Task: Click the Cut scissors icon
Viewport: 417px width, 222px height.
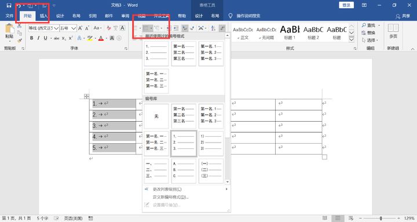Action: pyautogui.click(x=20, y=26)
